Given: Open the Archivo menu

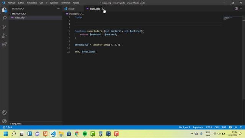Looking at the screenshot, I should (11, 3).
